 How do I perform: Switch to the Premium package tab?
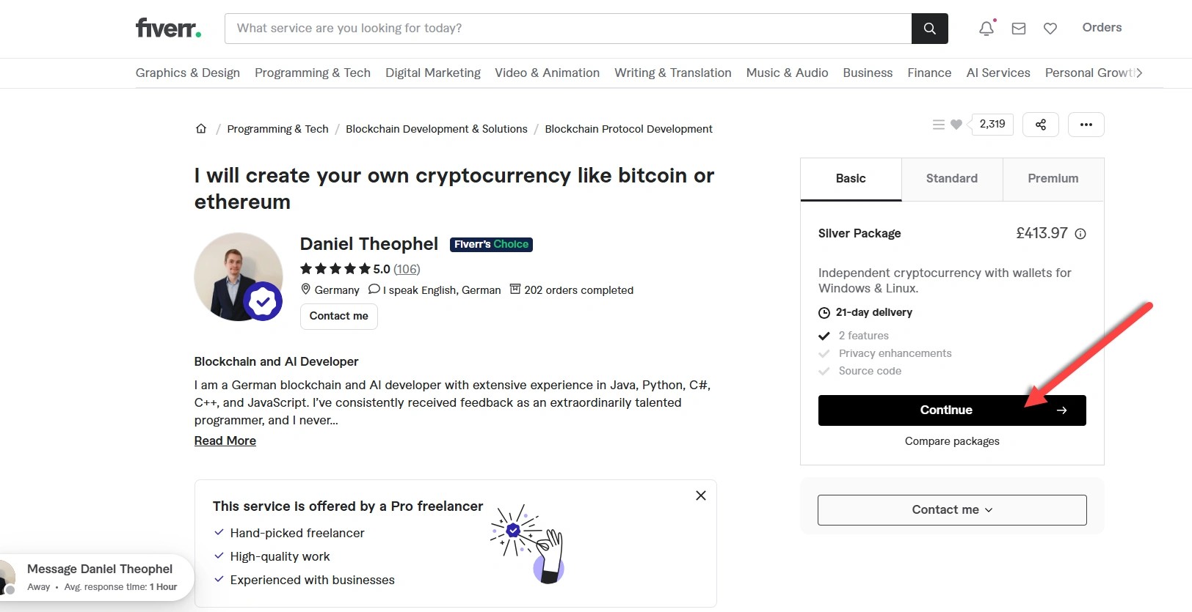1053,179
